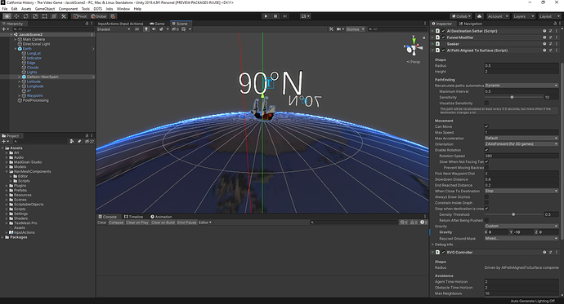Toggle scene audio speaker icon

coord(154,29)
